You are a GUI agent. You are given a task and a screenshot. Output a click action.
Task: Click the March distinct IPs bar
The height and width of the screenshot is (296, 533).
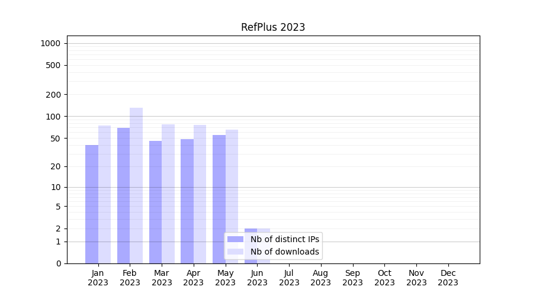tap(155, 202)
